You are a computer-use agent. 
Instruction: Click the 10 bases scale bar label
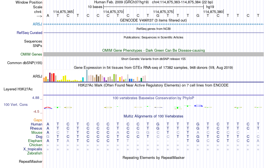click(x=95, y=7)
